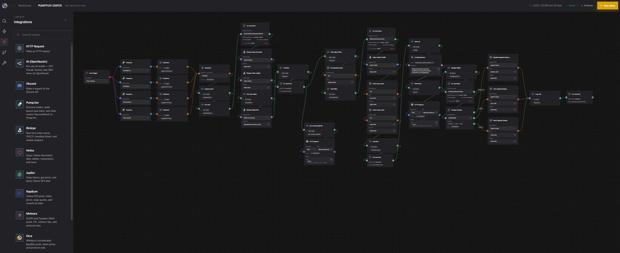
Task: Focus the Search nodes input field
Action: tap(42, 35)
